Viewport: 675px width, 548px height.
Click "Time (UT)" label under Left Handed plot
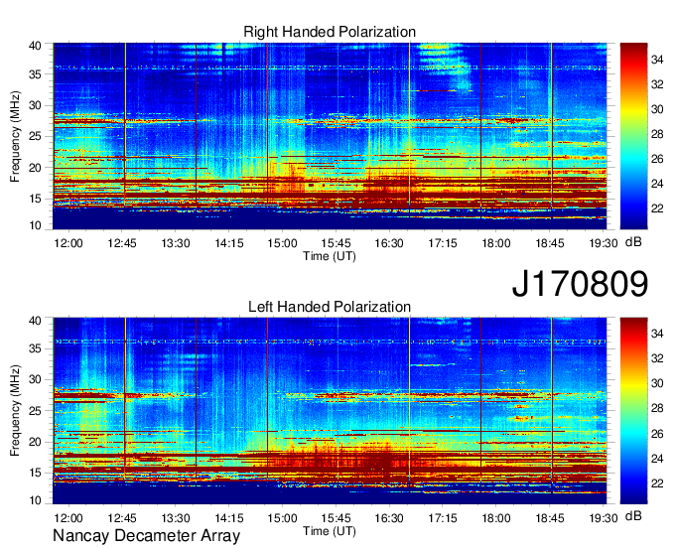pyautogui.click(x=330, y=531)
